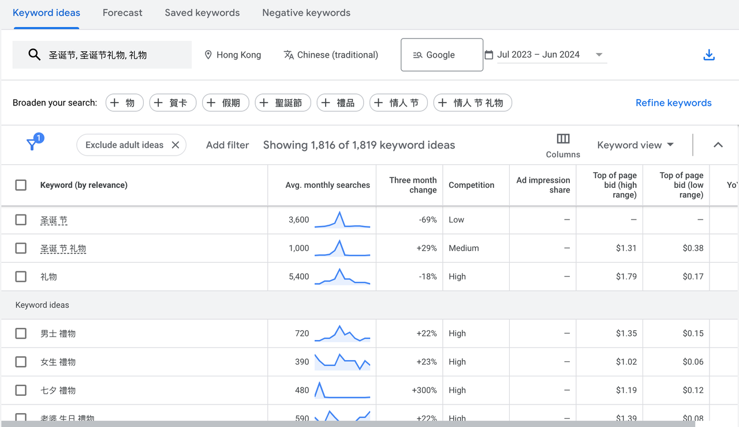Download keyword ideas via download icon
The width and height of the screenshot is (739, 427).
coord(709,55)
